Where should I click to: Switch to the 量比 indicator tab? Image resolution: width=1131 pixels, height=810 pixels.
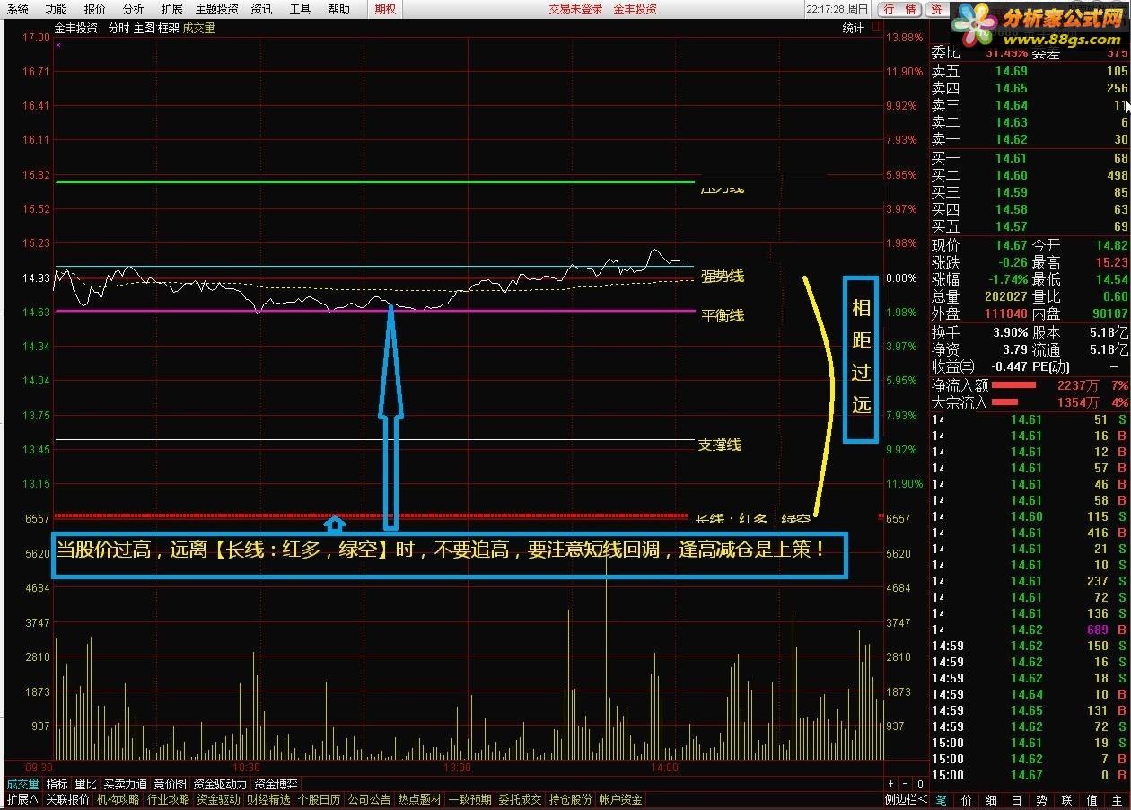click(85, 784)
